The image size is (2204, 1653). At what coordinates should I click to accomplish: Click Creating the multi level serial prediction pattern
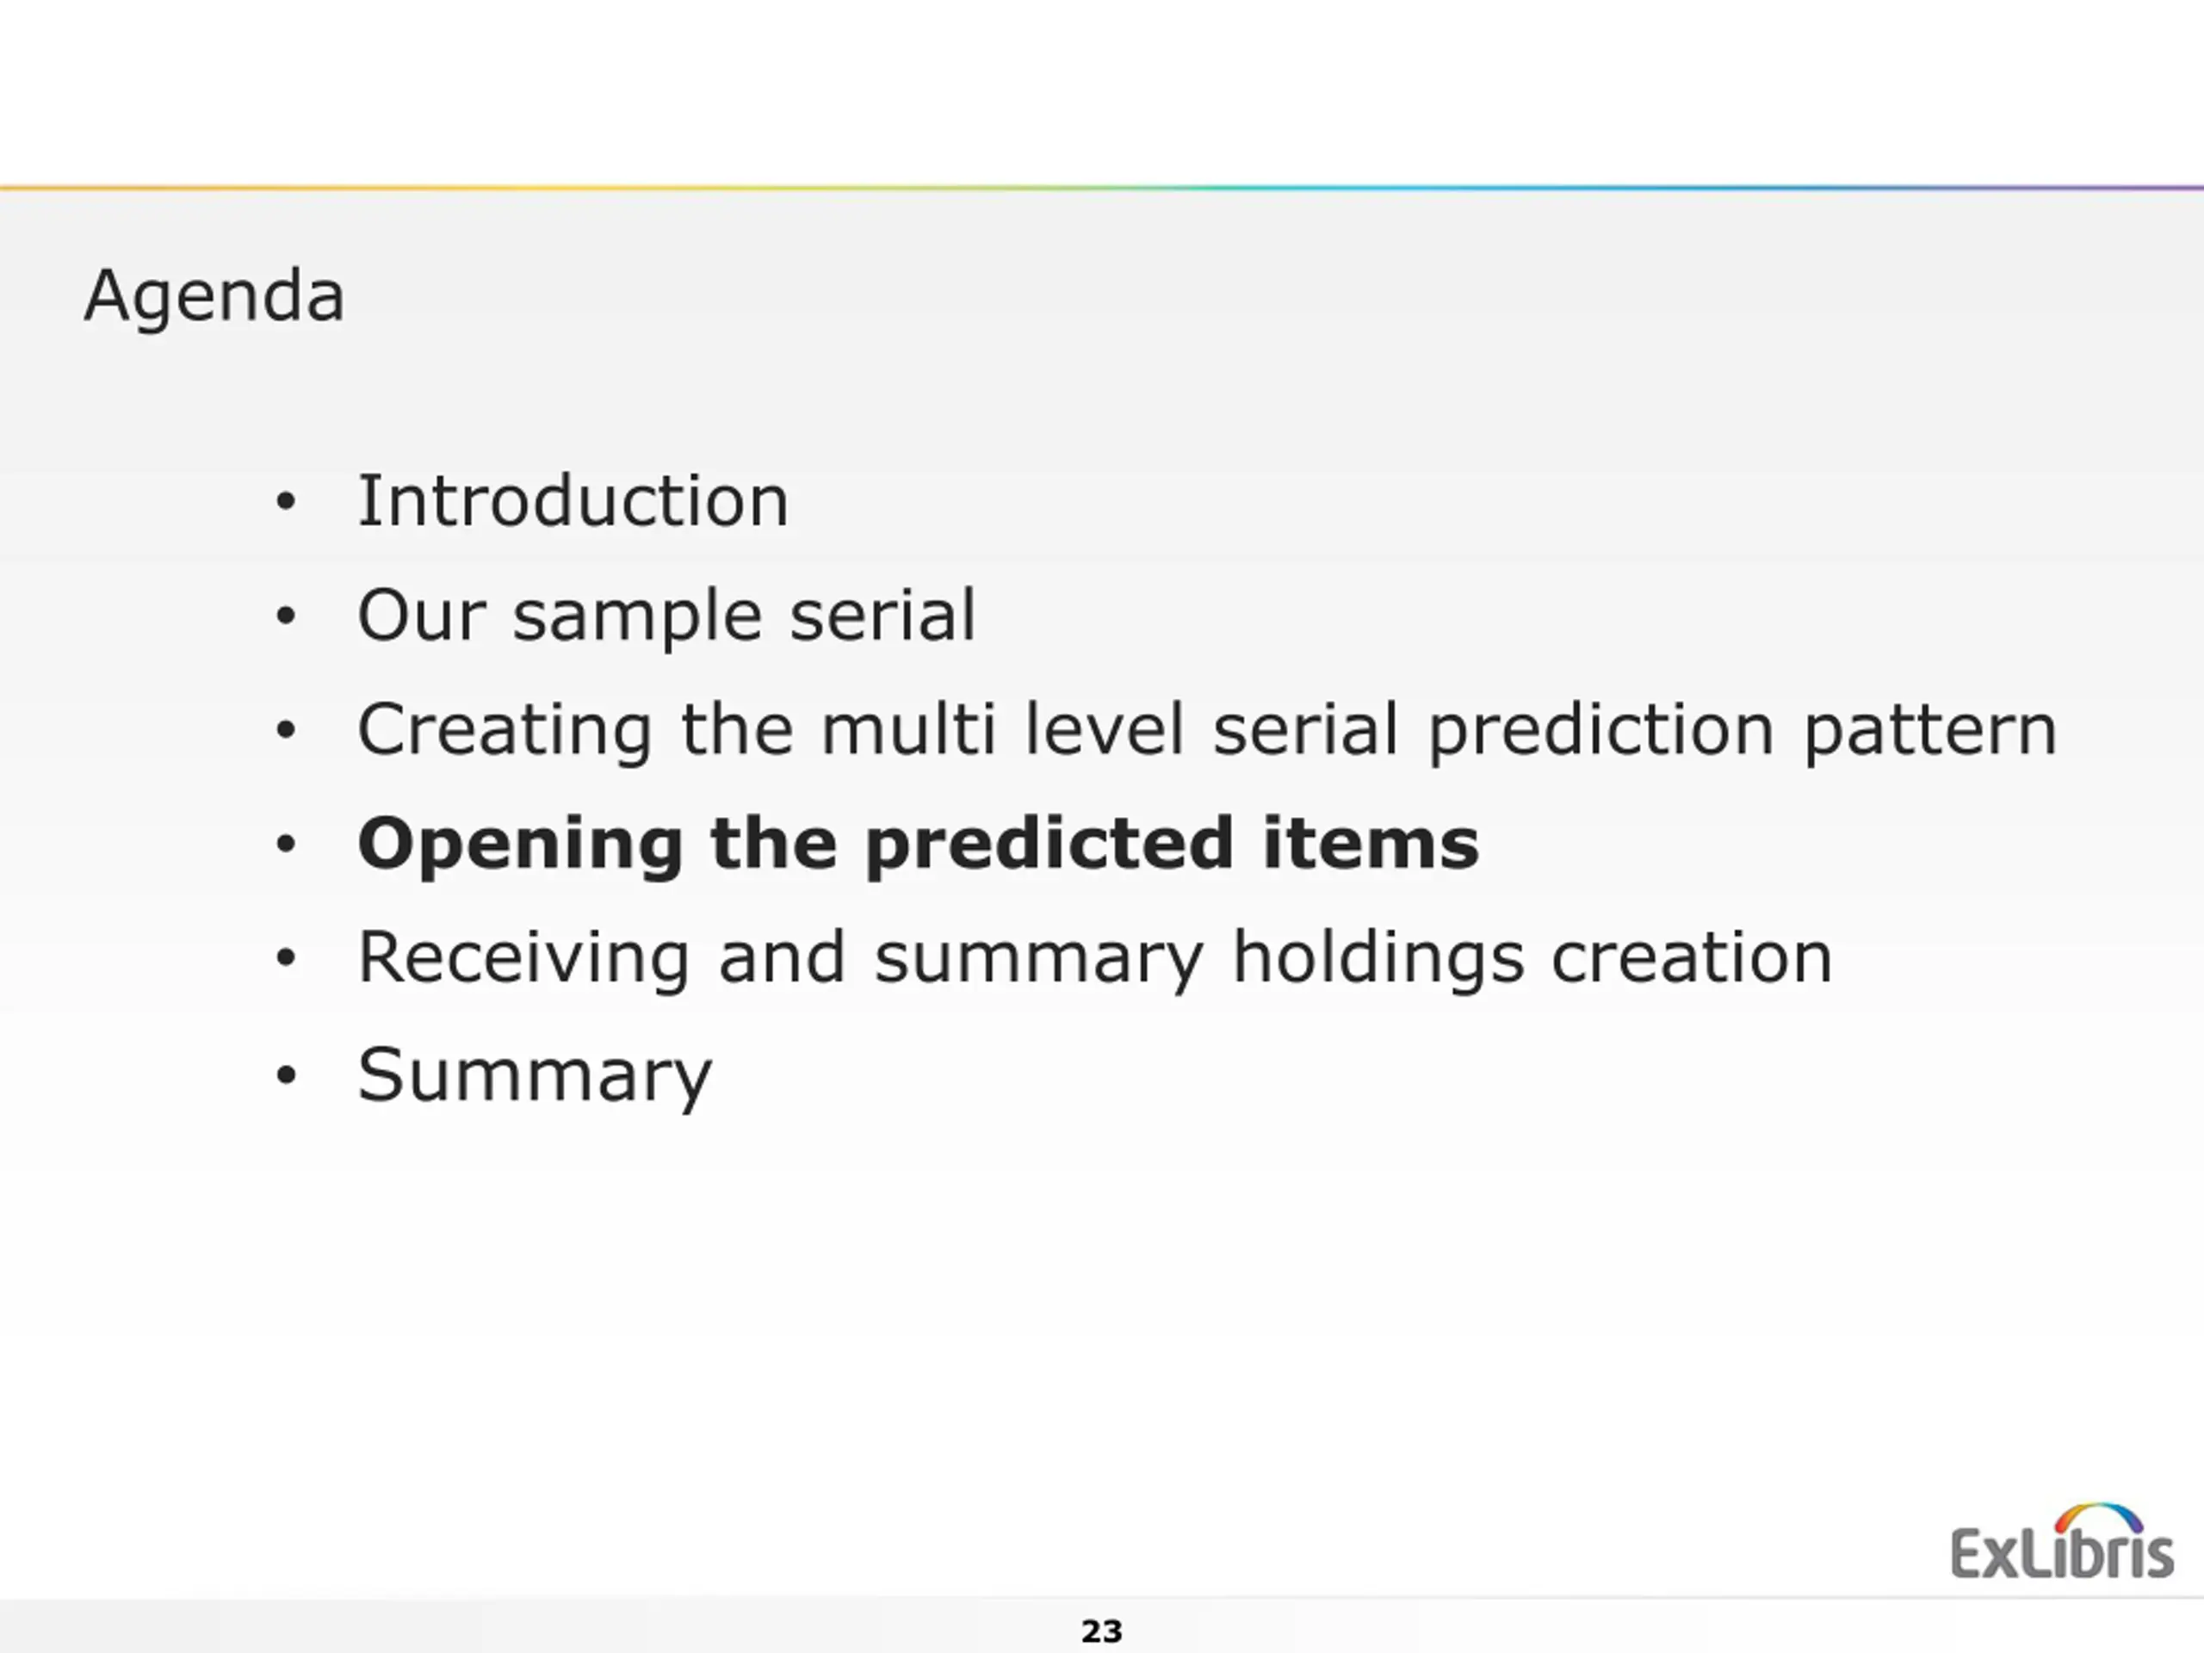pos(1208,731)
